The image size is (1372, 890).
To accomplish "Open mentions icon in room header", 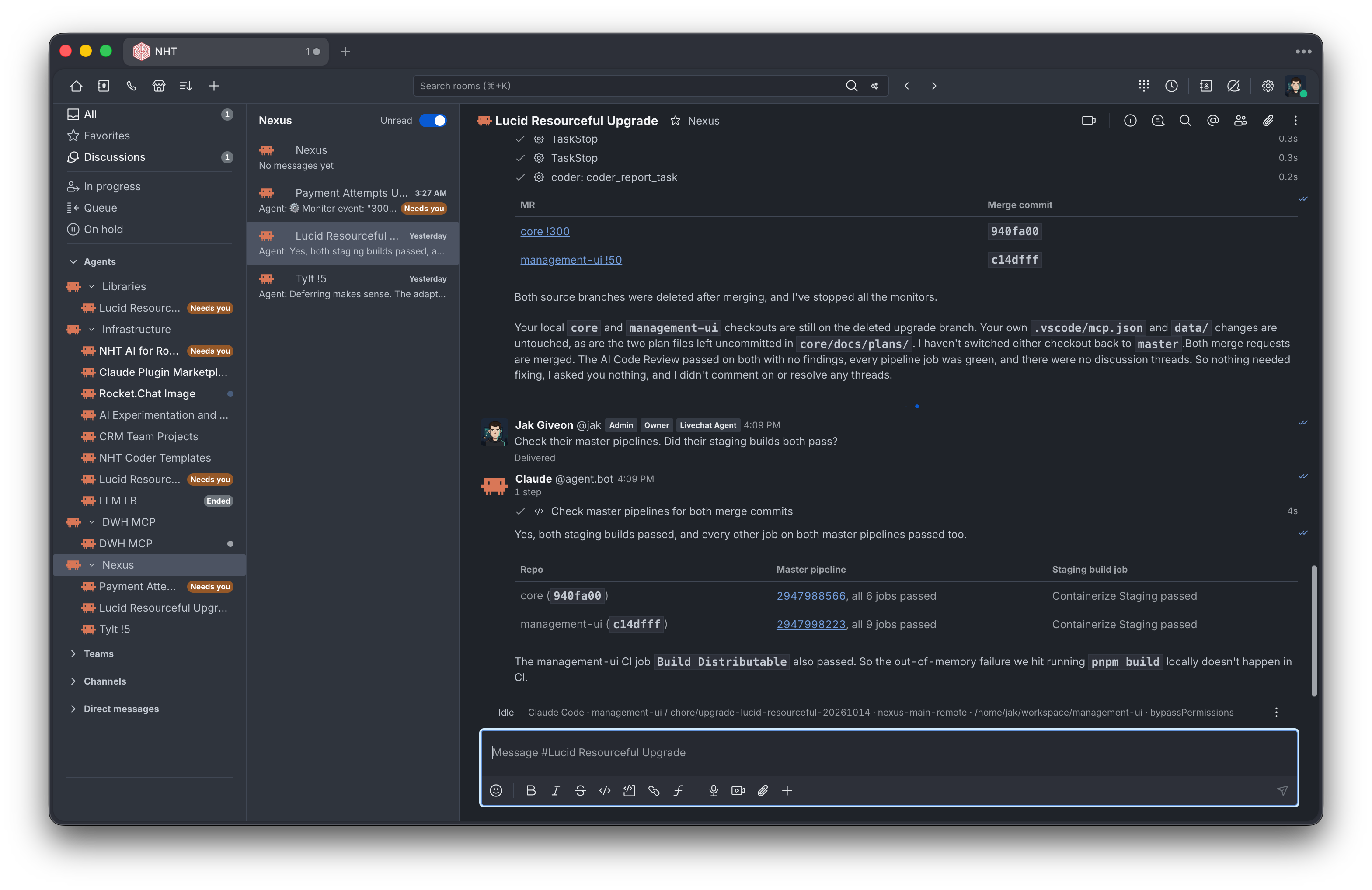I will pyautogui.click(x=1213, y=121).
